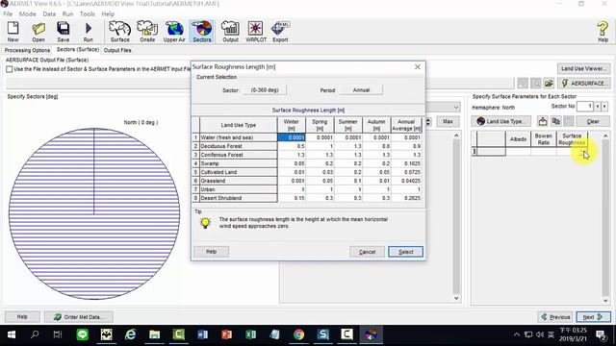
Task: Expand the dropdown behind the dialog's right edge
Action: pos(455,107)
